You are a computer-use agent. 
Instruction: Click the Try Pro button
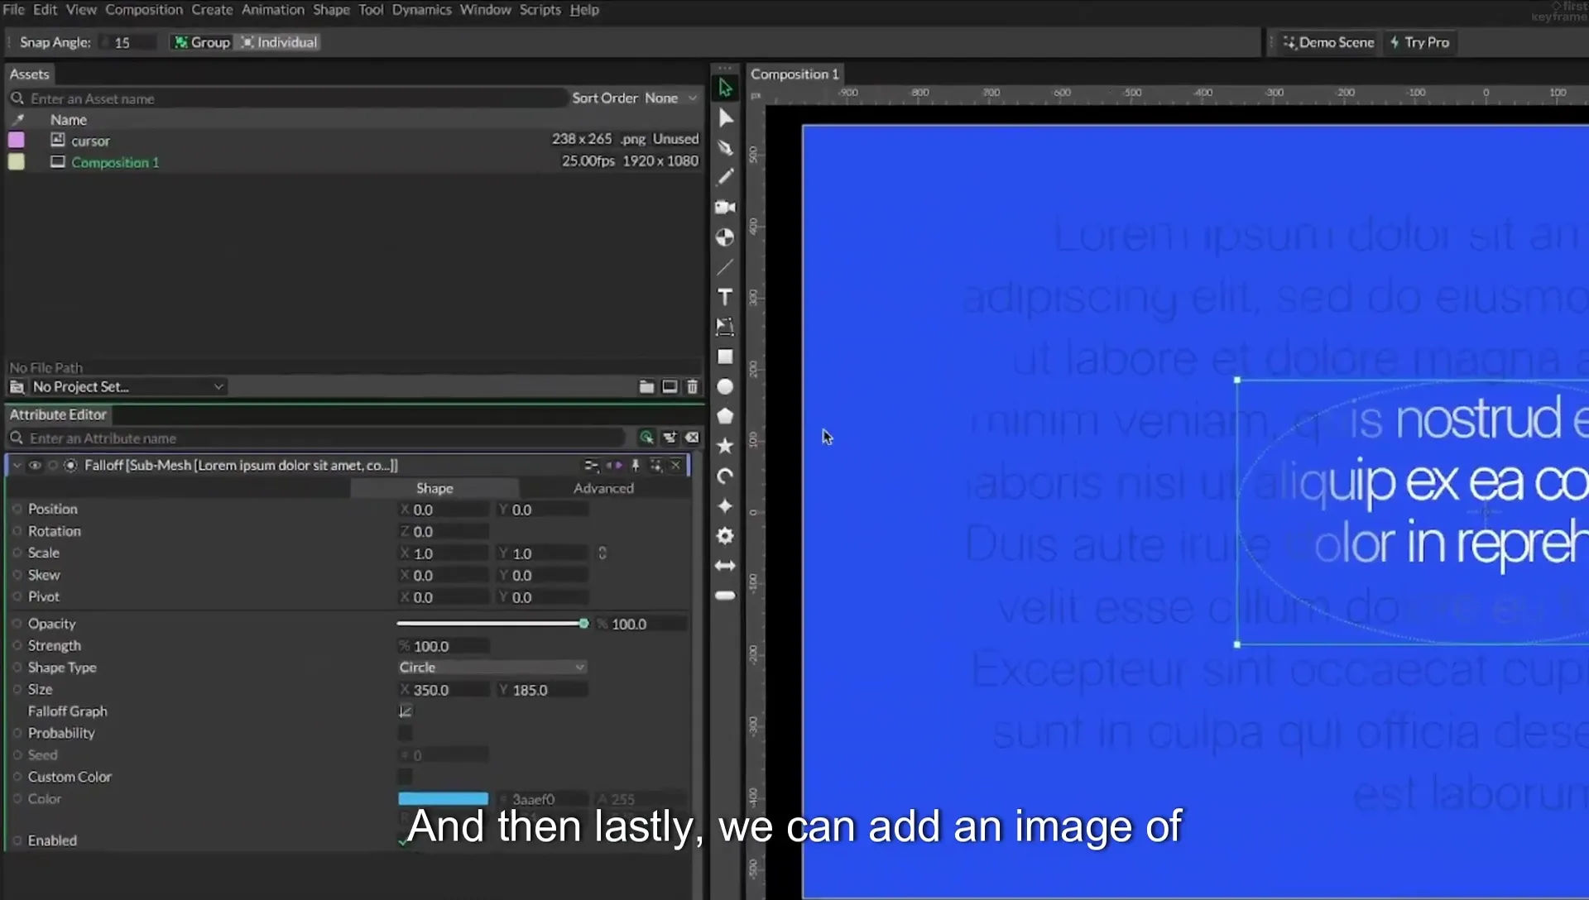1420,42
